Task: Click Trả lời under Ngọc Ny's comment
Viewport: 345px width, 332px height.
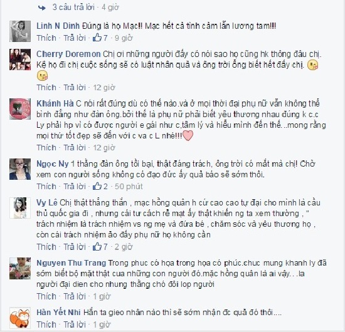Action: (x=75, y=186)
